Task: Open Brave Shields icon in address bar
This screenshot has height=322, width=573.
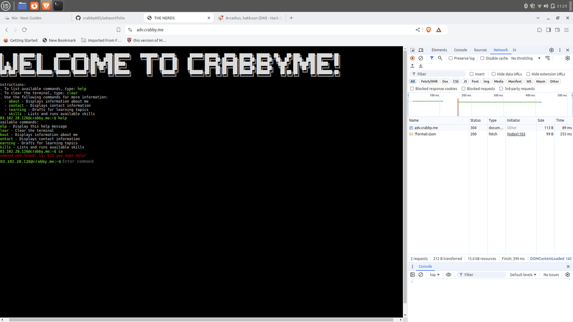Action: tap(428, 30)
